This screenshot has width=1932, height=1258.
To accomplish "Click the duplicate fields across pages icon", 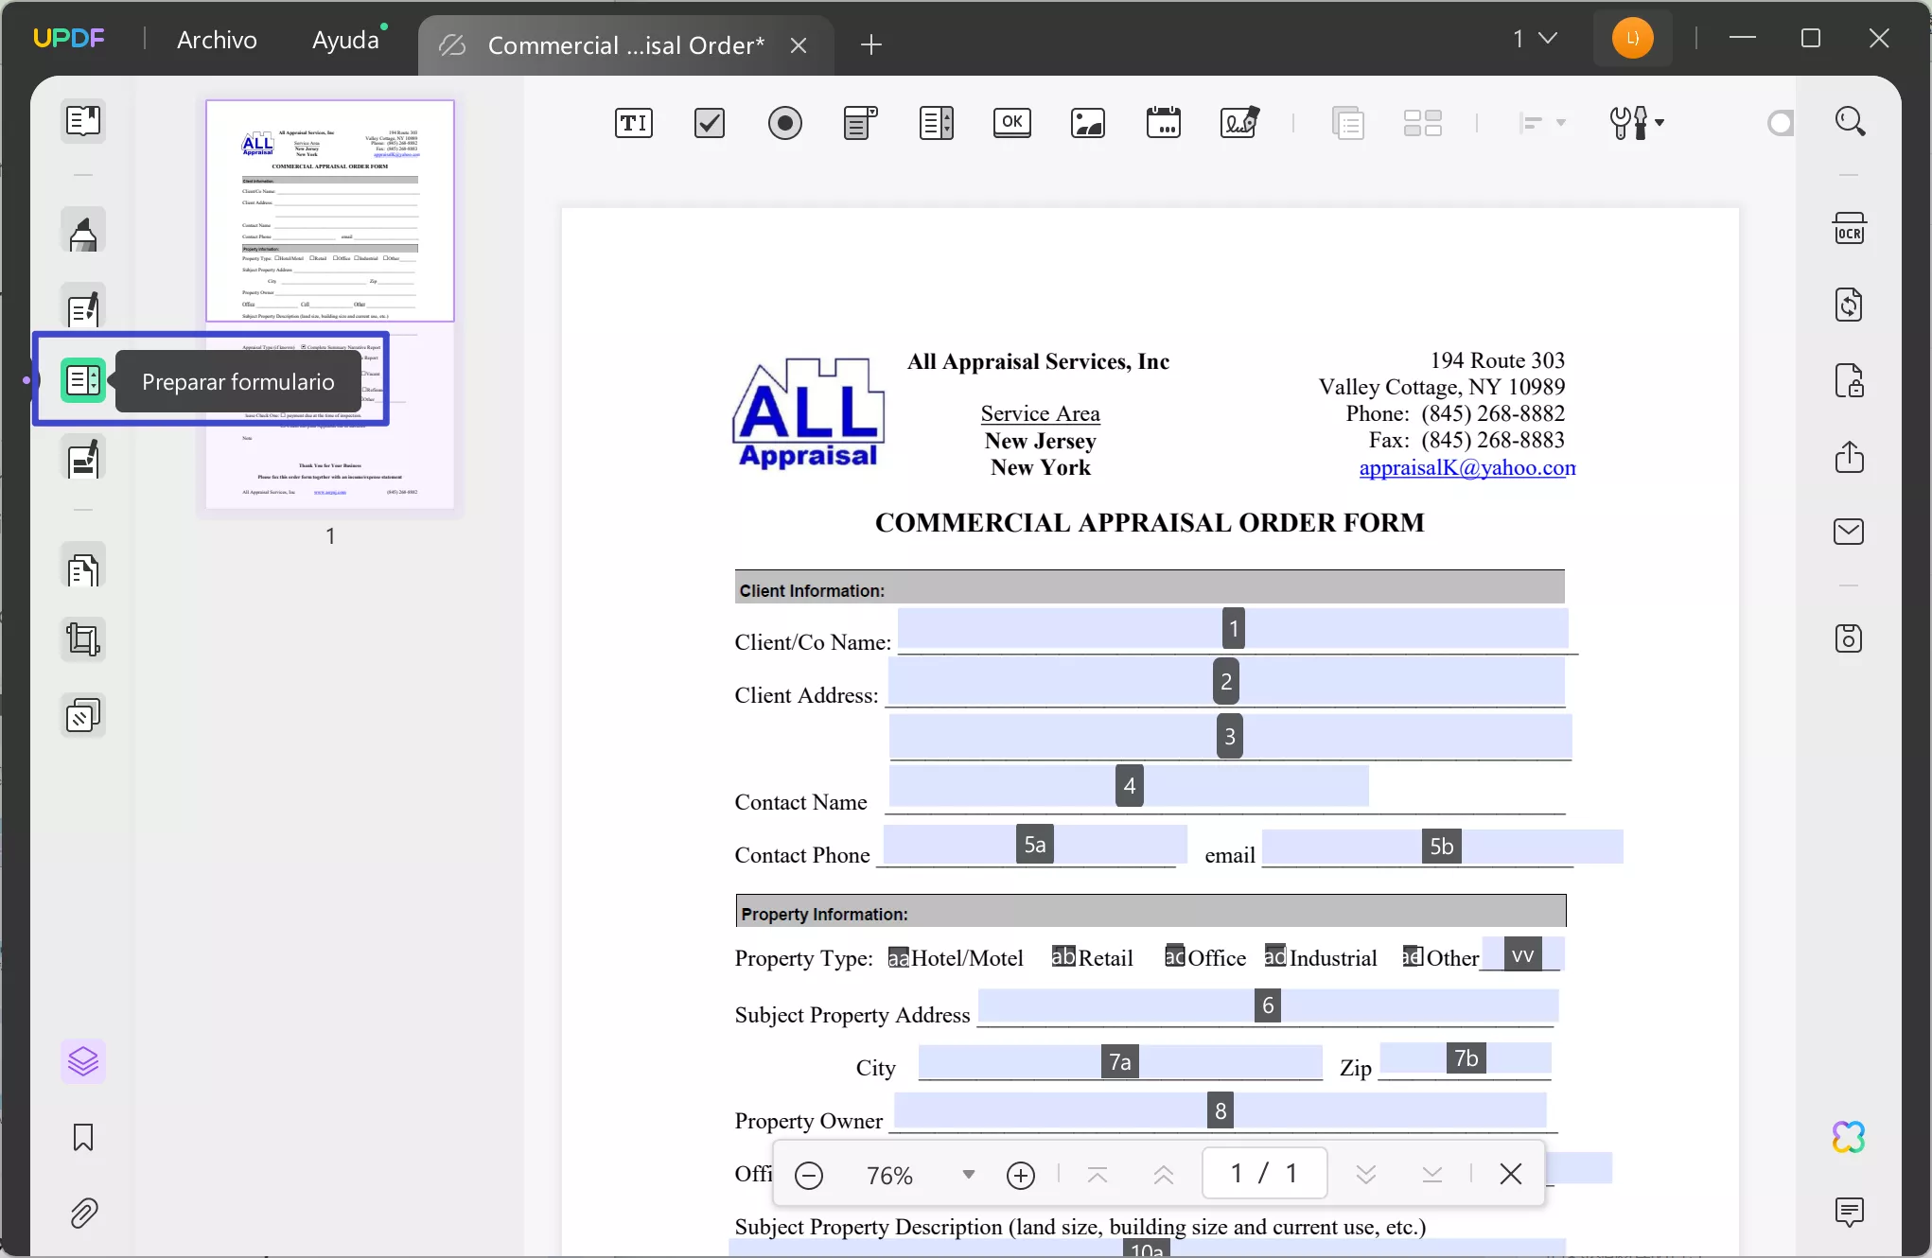I will pyautogui.click(x=1347, y=123).
